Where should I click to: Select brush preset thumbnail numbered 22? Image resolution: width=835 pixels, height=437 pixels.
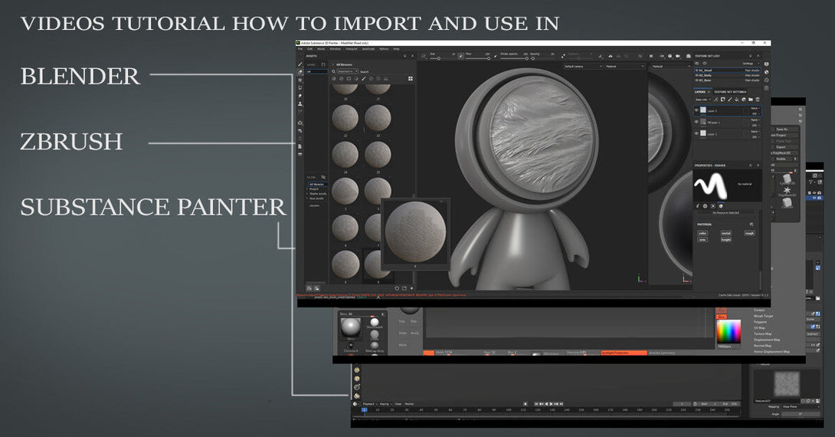coord(345,118)
